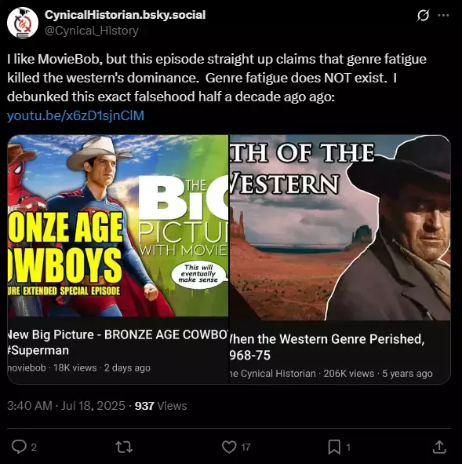This screenshot has width=462, height=464.
Task: Click the reply speech bubble icon
Action: [19, 447]
